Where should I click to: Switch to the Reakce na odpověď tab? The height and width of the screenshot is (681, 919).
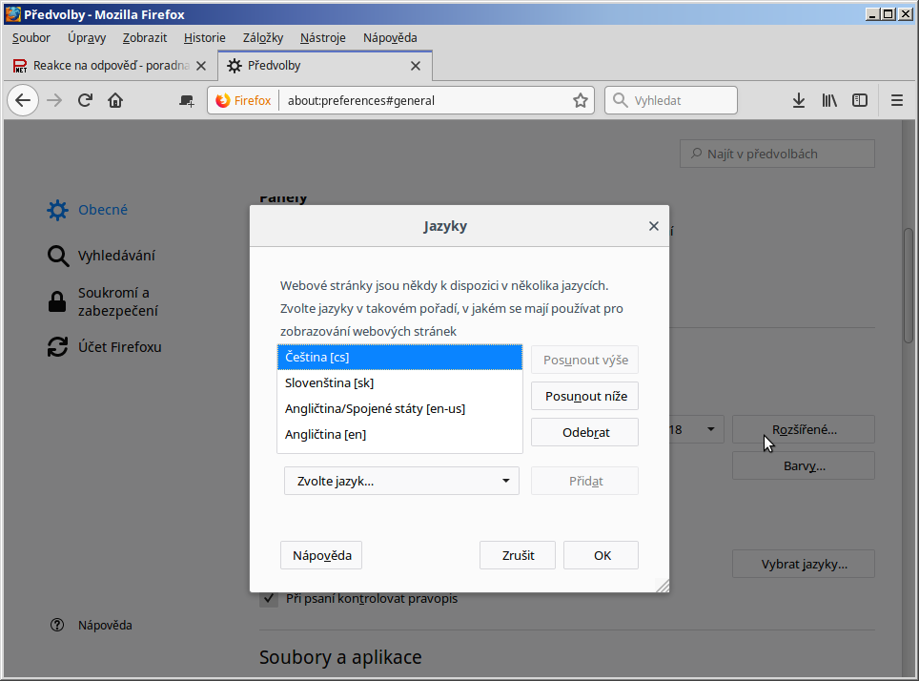pyautogui.click(x=111, y=66)
